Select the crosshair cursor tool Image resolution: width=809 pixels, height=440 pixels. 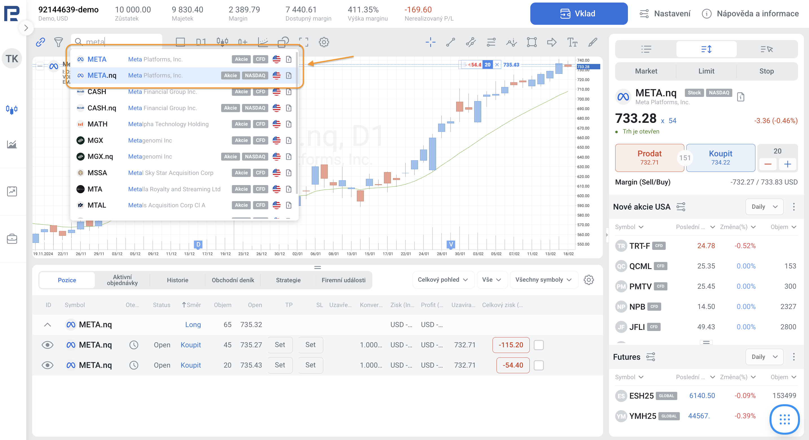430,42
